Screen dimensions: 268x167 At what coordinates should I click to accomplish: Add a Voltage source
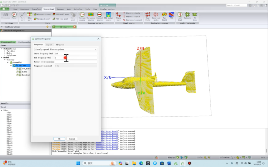tap(82, 16)
